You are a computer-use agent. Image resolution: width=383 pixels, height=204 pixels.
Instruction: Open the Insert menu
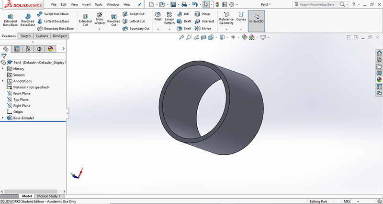(86, 4)
